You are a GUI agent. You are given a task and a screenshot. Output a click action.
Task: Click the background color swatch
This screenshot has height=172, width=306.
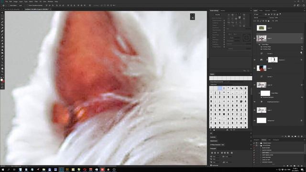tap(3, 81)
